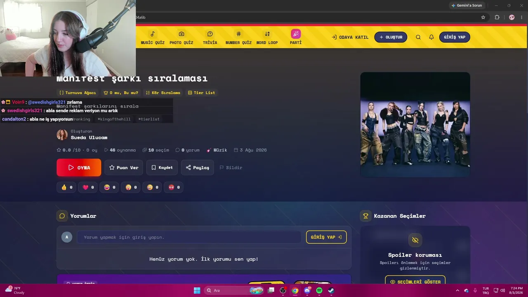Viewport: 528px width, 297px height.
Task: Click the "46 oynanma" play count
Action: [x=120, y=150]
